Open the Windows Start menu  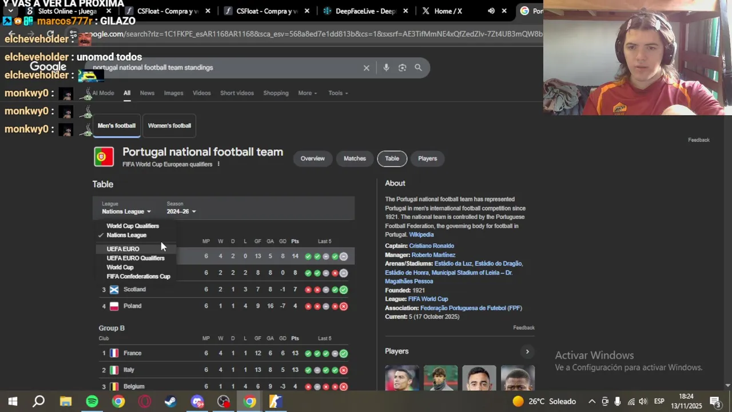pyautogui.click(x=13, y=402)
